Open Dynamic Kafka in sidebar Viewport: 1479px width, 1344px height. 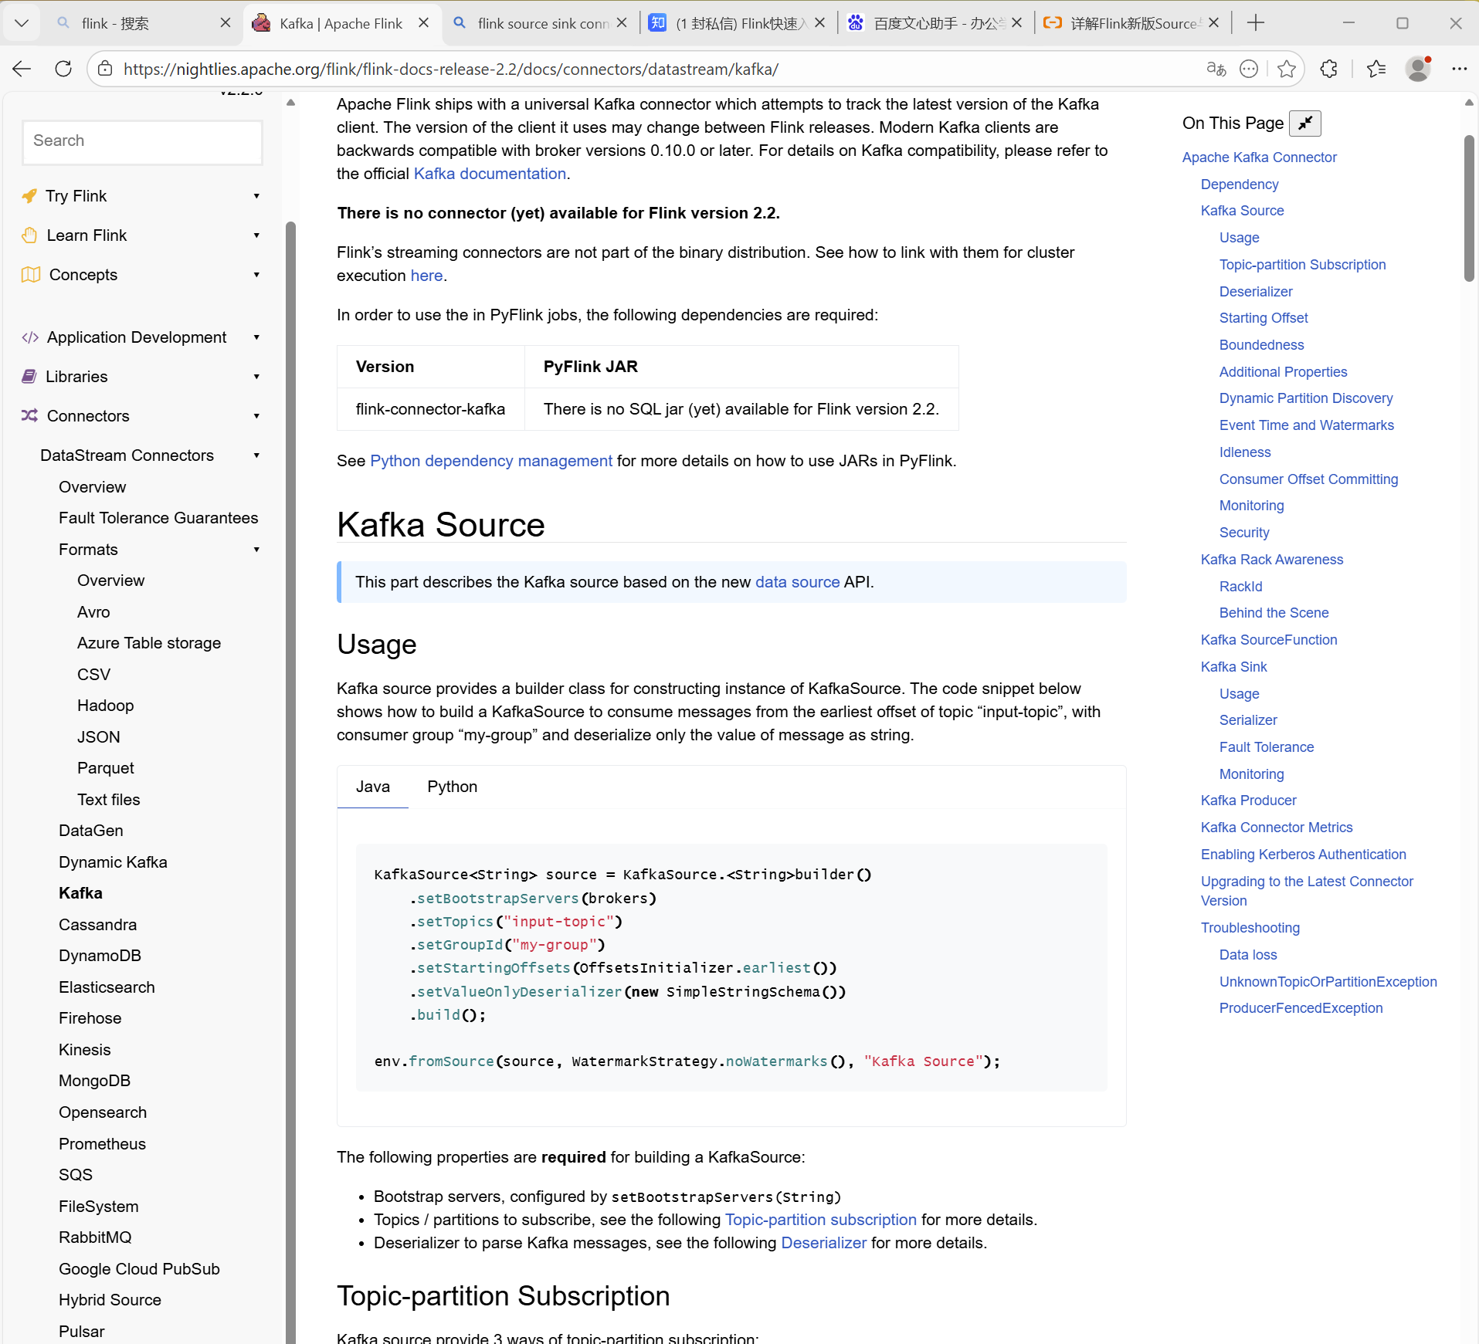113,862
